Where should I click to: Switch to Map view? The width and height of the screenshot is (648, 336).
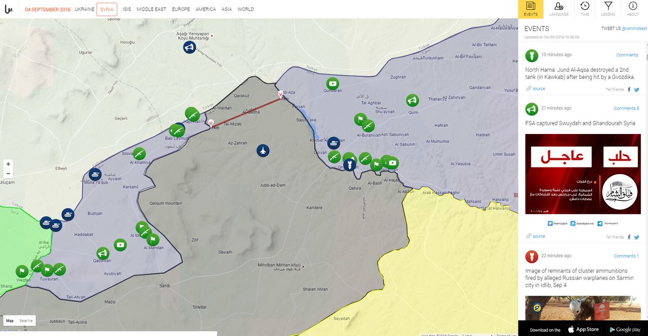(10, 321)
